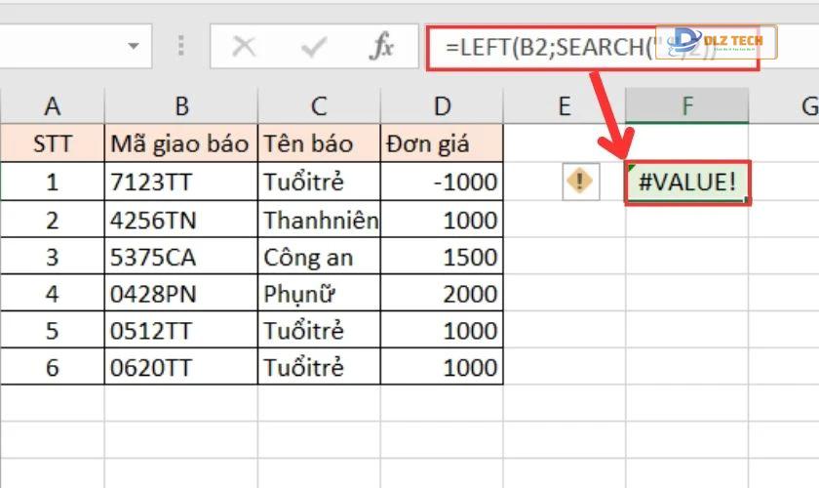Select cell containing 4256TN
The width and height of the screenshot is (819, 488).
click(181, 220)
